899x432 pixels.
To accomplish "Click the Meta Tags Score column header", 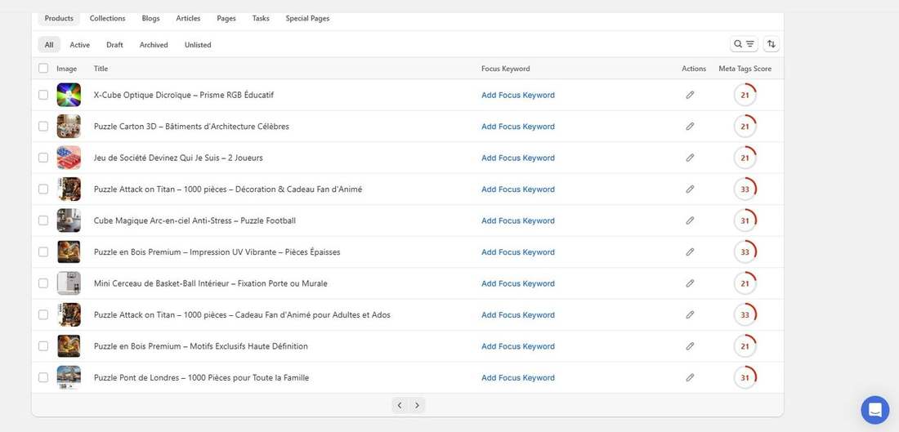I will click(745, 69).
